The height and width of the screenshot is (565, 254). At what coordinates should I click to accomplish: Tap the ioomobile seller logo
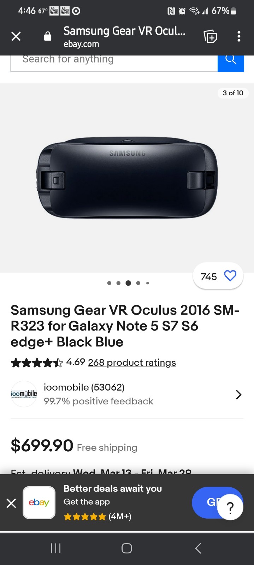pyautogui.click(x=24, y=394)
